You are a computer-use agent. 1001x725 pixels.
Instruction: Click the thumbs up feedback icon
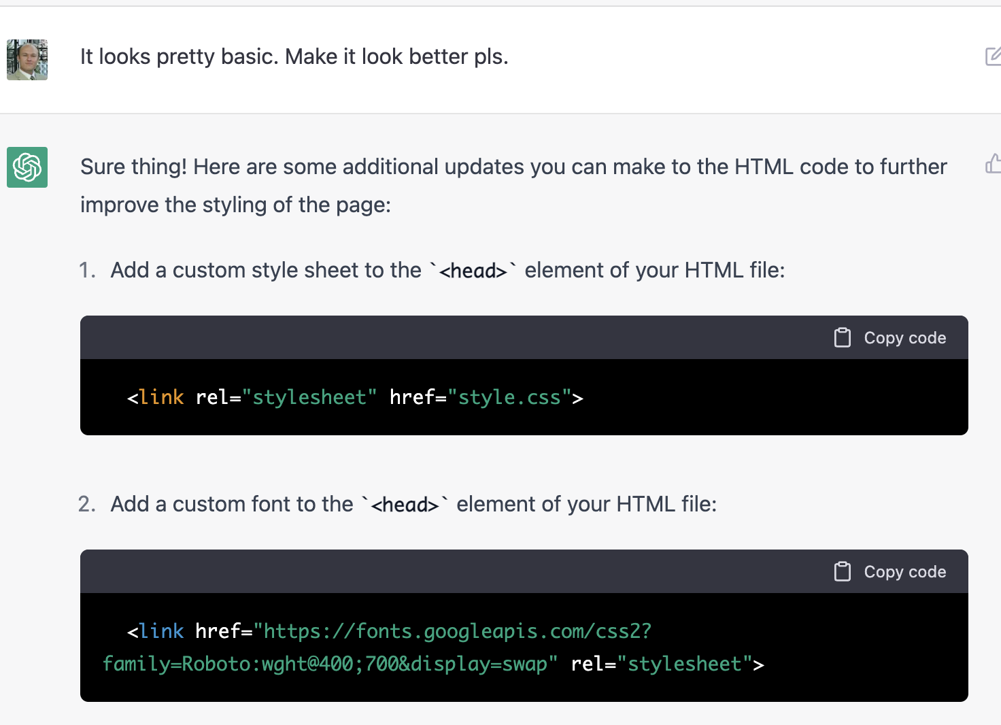click(x=994, y=163)
